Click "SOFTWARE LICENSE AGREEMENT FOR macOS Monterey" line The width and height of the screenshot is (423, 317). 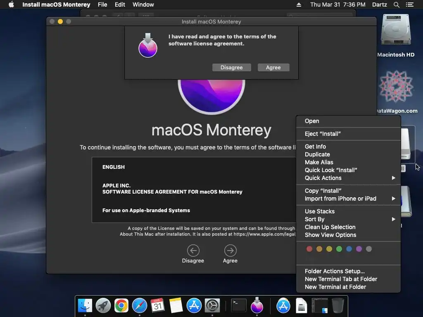(172, 192)
